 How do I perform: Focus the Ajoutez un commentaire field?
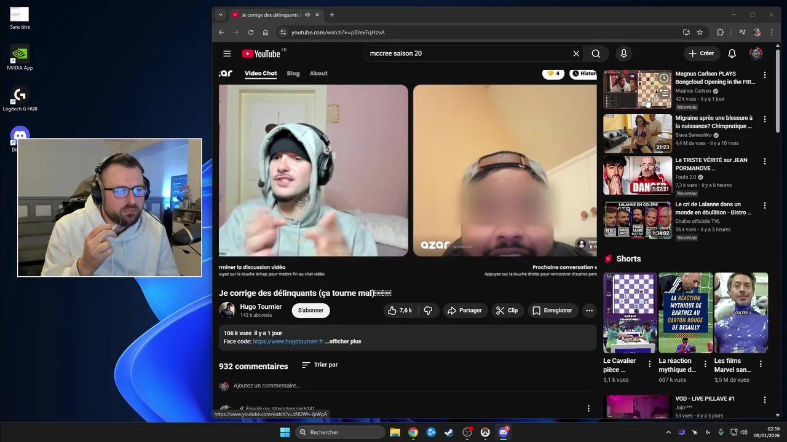tap(411, 386)
